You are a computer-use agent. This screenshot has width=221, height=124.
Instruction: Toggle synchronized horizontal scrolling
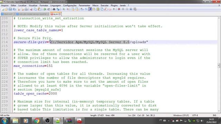[x=77, y=9]
